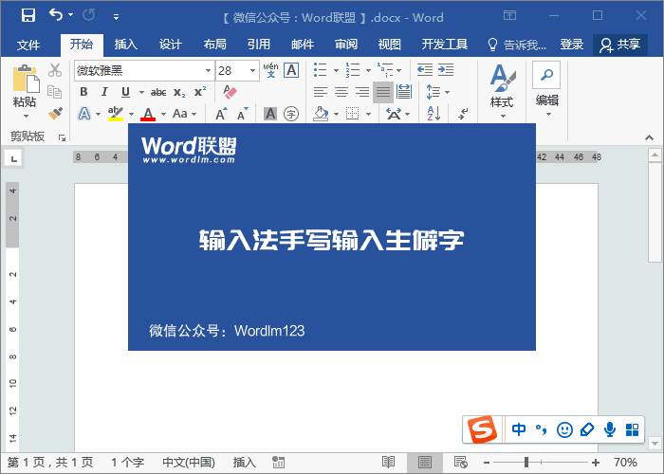Open the font name 微软雅黑 dropdown
Image resolution: width=664 pixels, height=474 pixels.
tap(209, 71)
